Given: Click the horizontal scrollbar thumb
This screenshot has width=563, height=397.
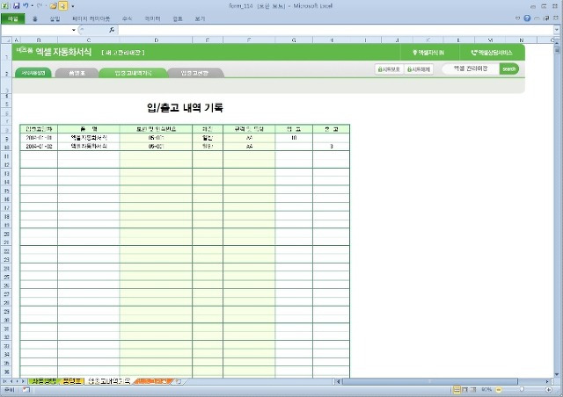Looking at the screenshot, I should click(430, 381).
